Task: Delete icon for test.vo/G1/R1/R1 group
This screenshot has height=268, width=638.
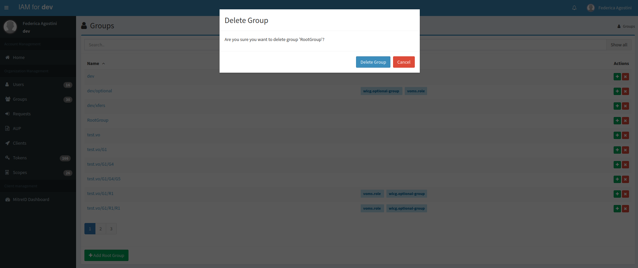Action: (626, 209)
